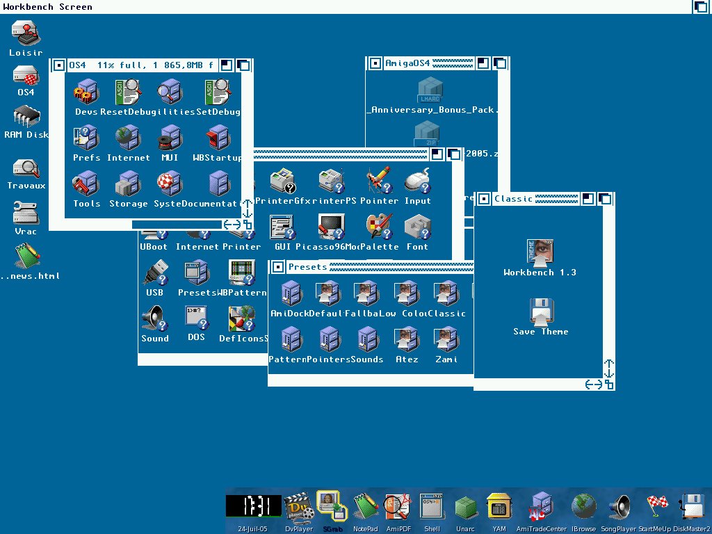Open the news.html file icon
This screenshot has height=534, width=712.
point(28,256)
